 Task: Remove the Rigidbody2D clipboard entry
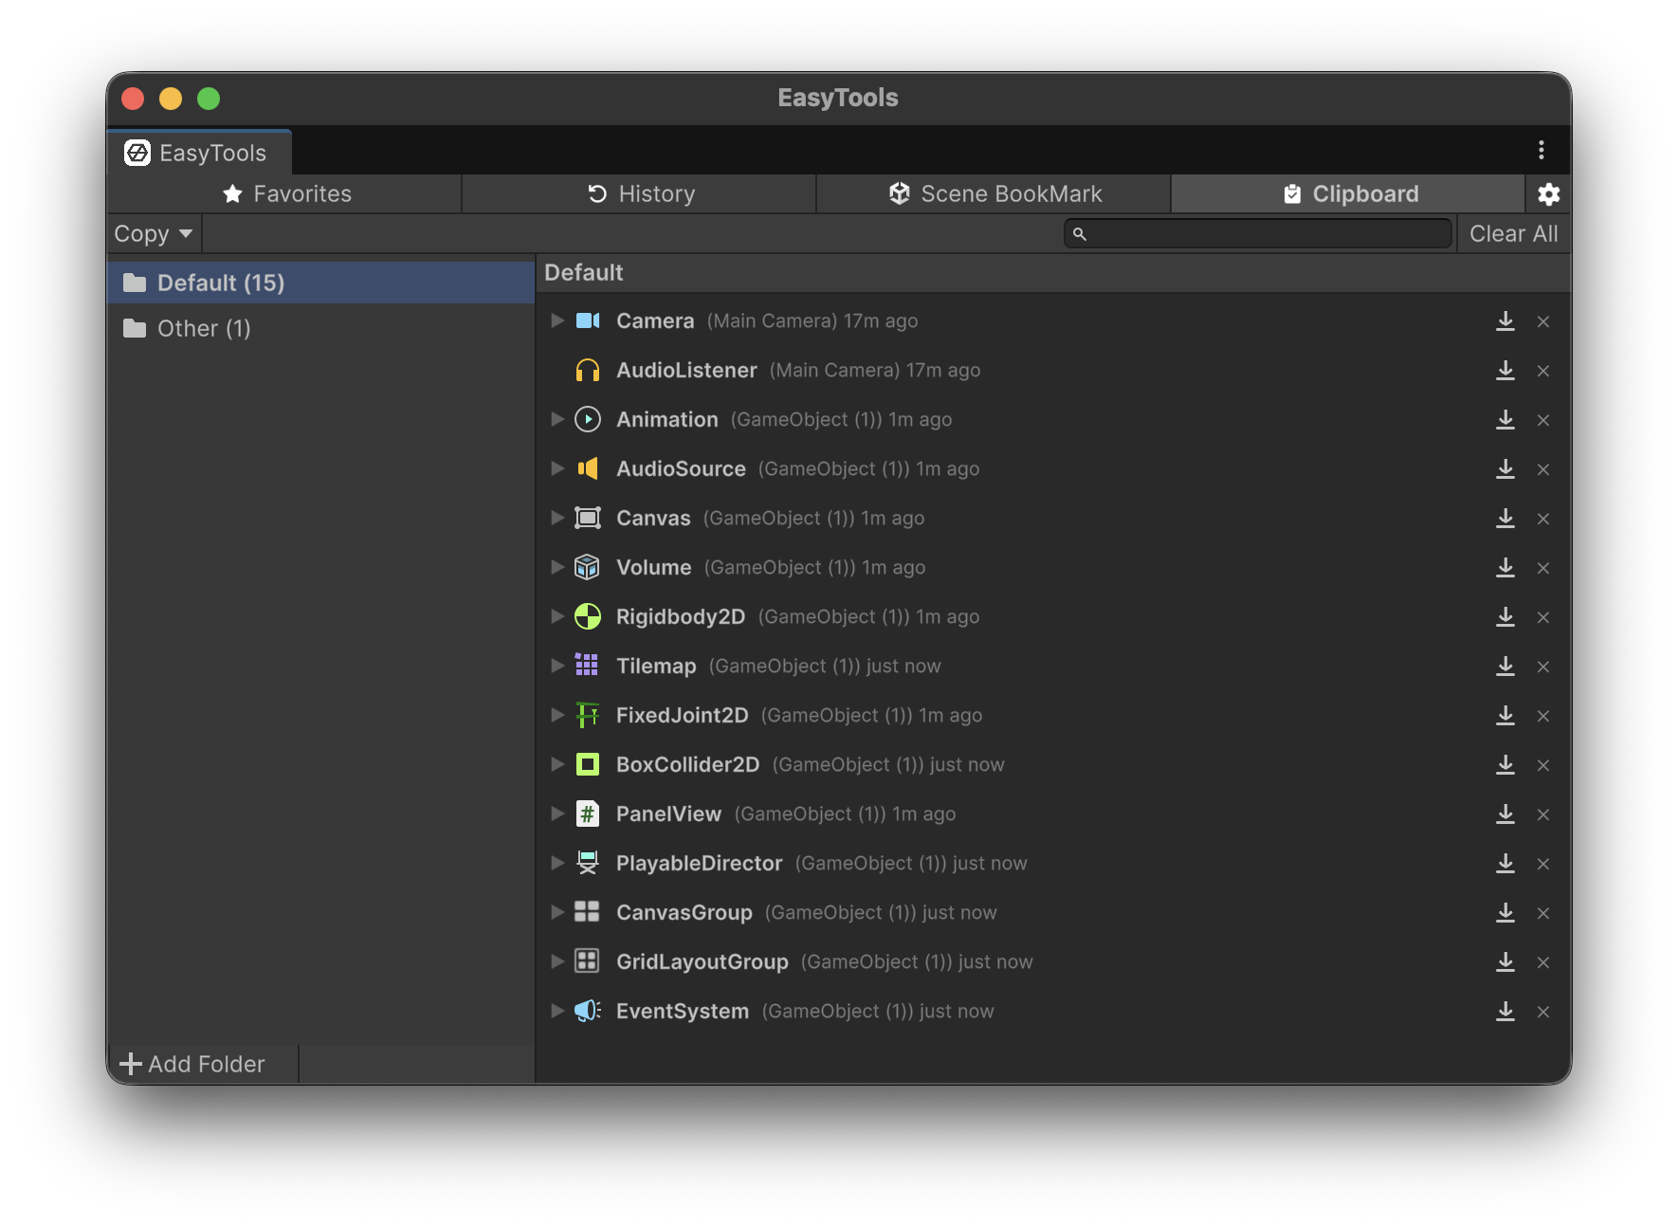(x=1543, y=617)
